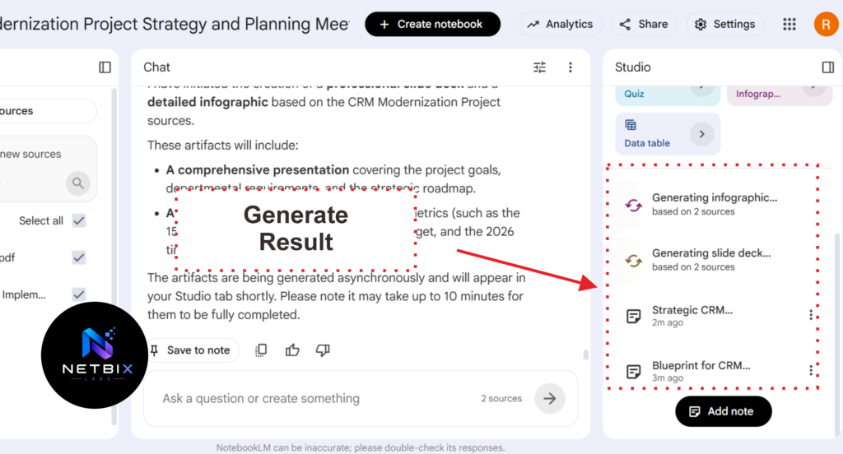Open Analytics
This screenshot has width=843, height=454.
(x=560, y=24)
